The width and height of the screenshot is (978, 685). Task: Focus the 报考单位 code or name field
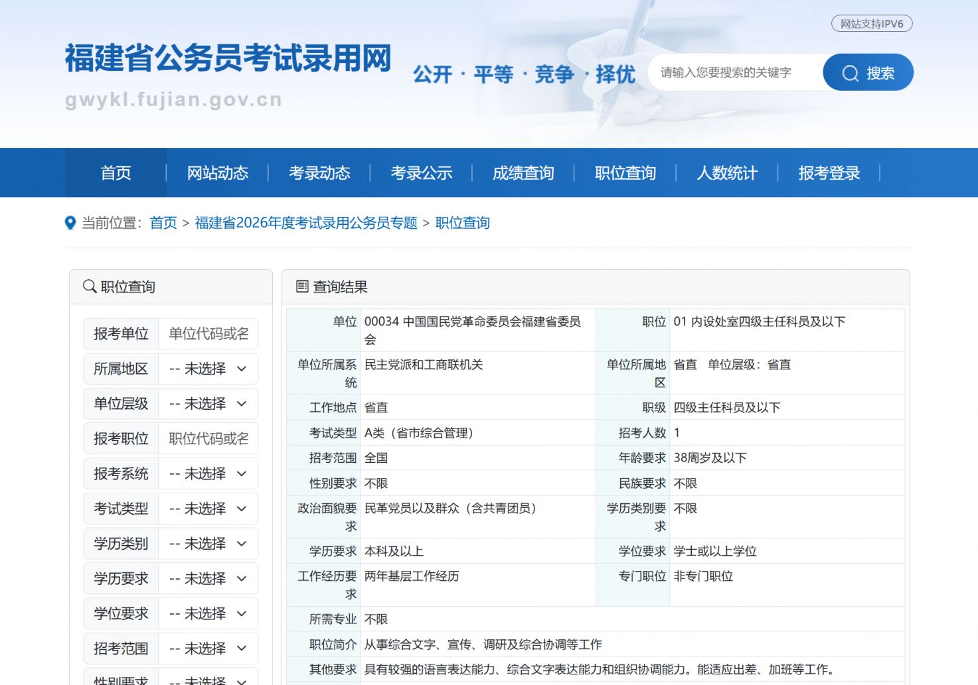(208, 334)
